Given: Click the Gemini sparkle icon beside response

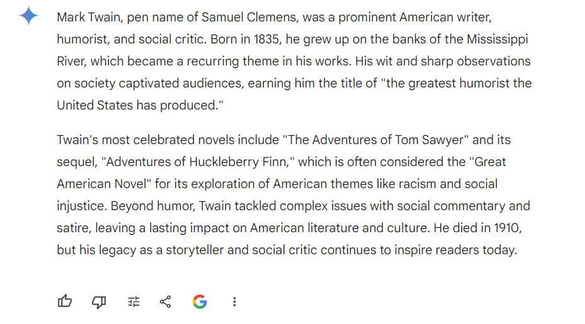Looking at the screenshot, I should coord(28,16).
